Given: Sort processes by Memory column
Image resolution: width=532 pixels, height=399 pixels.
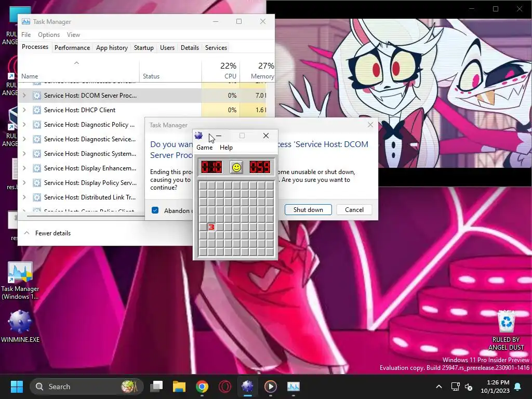Looking at the screenshot, I should 257,71.
